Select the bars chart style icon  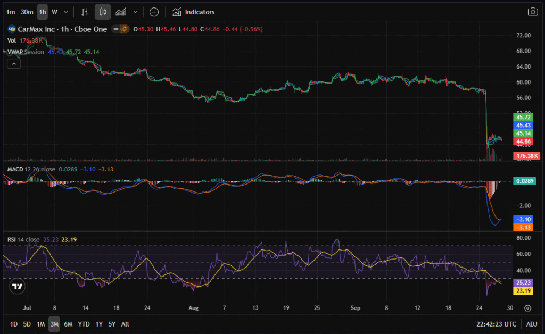pyautogui.click(x=85, y=12)
